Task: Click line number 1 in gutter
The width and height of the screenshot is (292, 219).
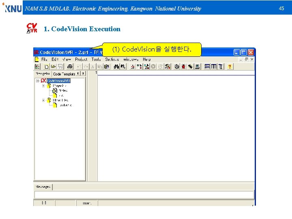Action: [96, 73]
